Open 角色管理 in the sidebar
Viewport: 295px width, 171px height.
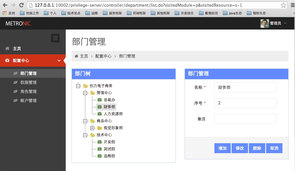33,91
